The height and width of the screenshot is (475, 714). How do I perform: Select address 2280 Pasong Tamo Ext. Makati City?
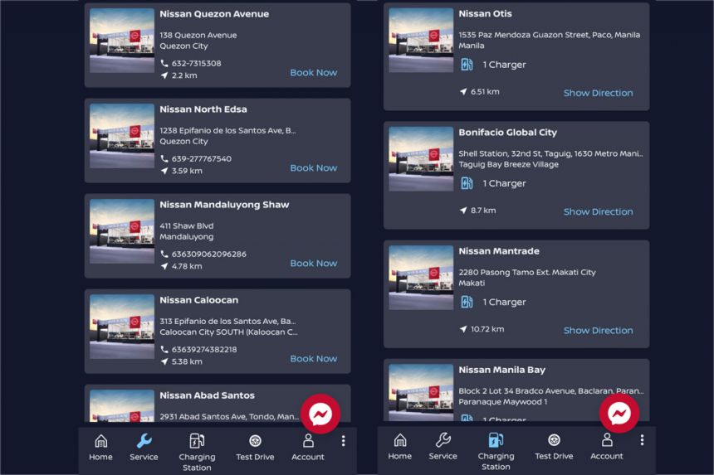(527, 272)
